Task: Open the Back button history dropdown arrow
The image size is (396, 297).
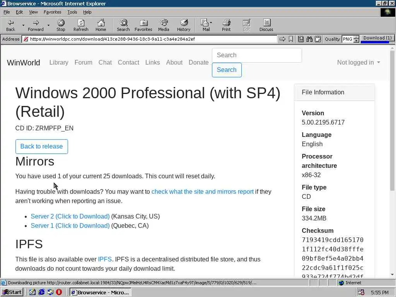Action: 23,25
